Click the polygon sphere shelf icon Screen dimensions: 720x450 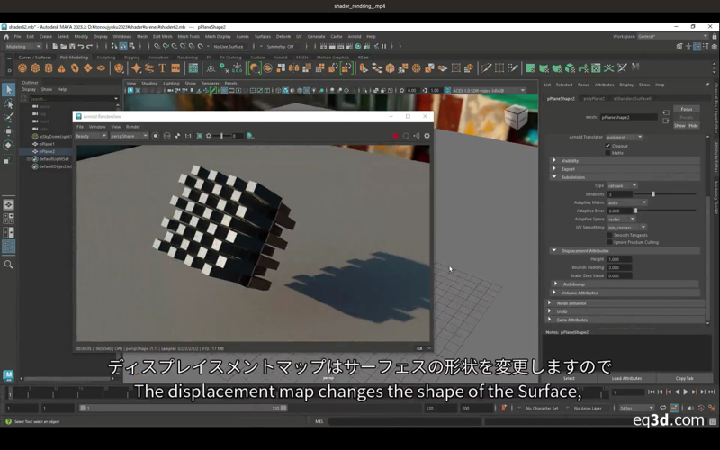click(22, 68)
